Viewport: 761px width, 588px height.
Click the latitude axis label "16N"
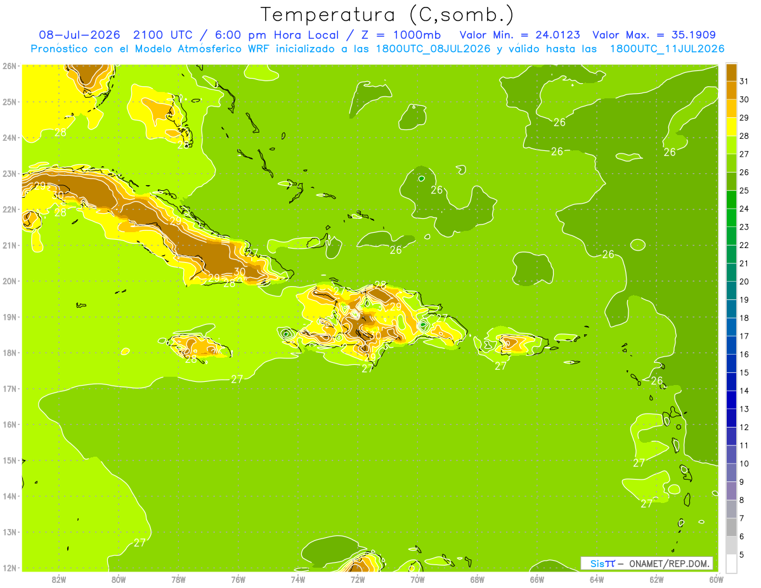(10, 424)
